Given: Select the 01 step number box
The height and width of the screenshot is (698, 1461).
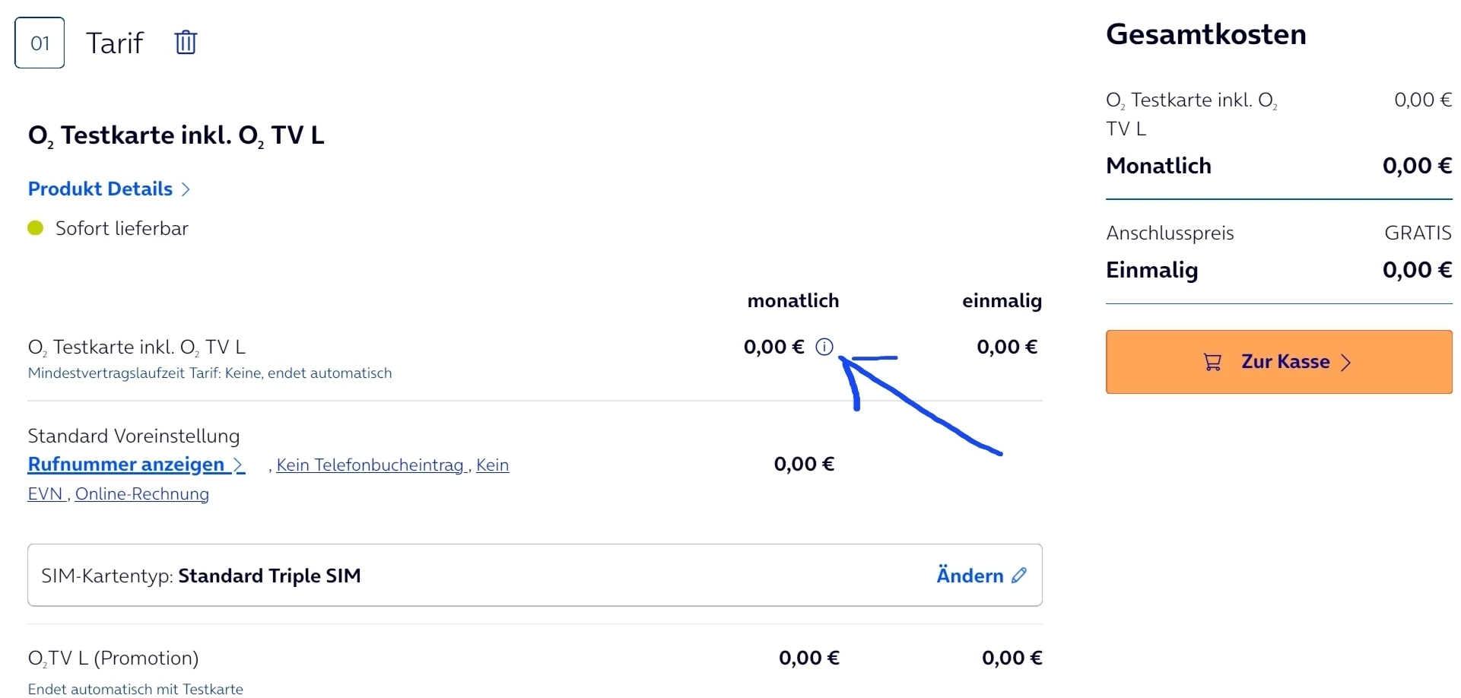Looking at the screenshot, I should [40, 43].
